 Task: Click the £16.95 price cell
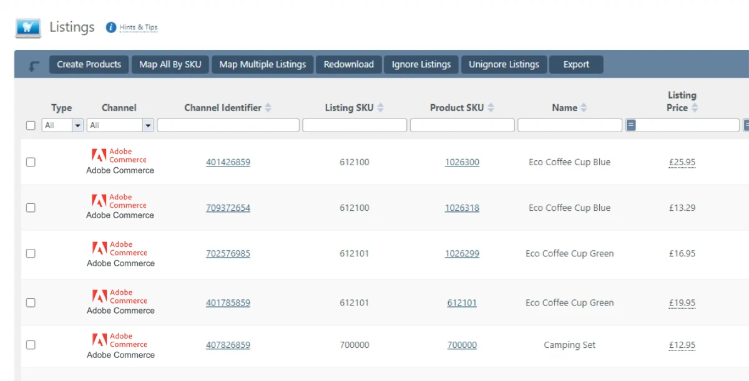click(682, 254)
